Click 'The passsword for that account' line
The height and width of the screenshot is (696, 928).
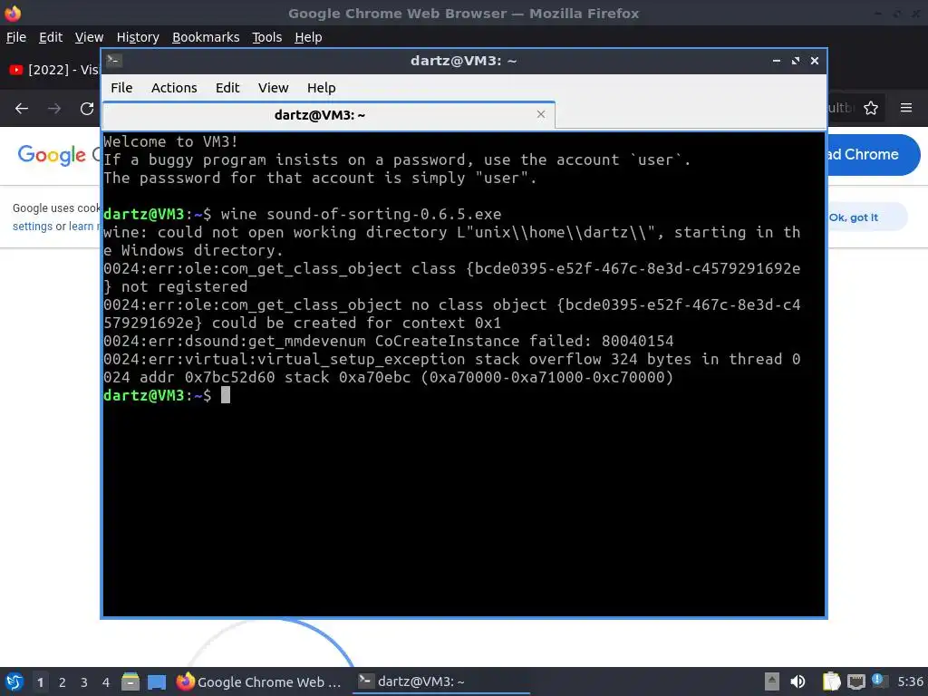(320, 179)
